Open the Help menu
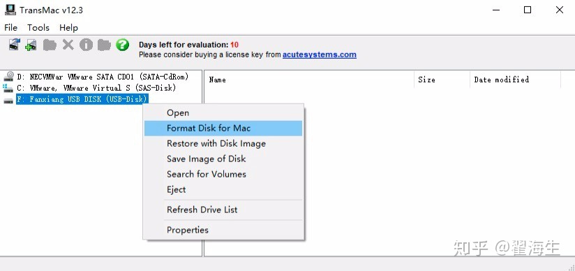 coord(68,27)
